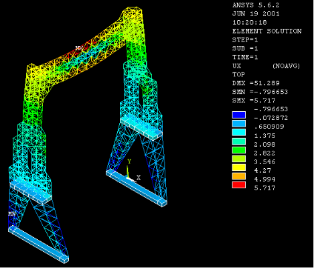The image size is (314, 268).
Task: Click the DMX =51.289 value text
Action: click(x=256, y=83)
